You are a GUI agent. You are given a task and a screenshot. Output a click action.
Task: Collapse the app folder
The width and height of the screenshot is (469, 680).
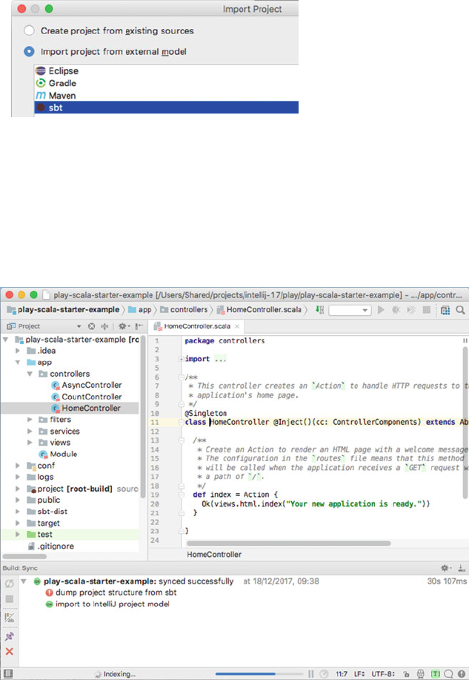click(x=18, y=362)
